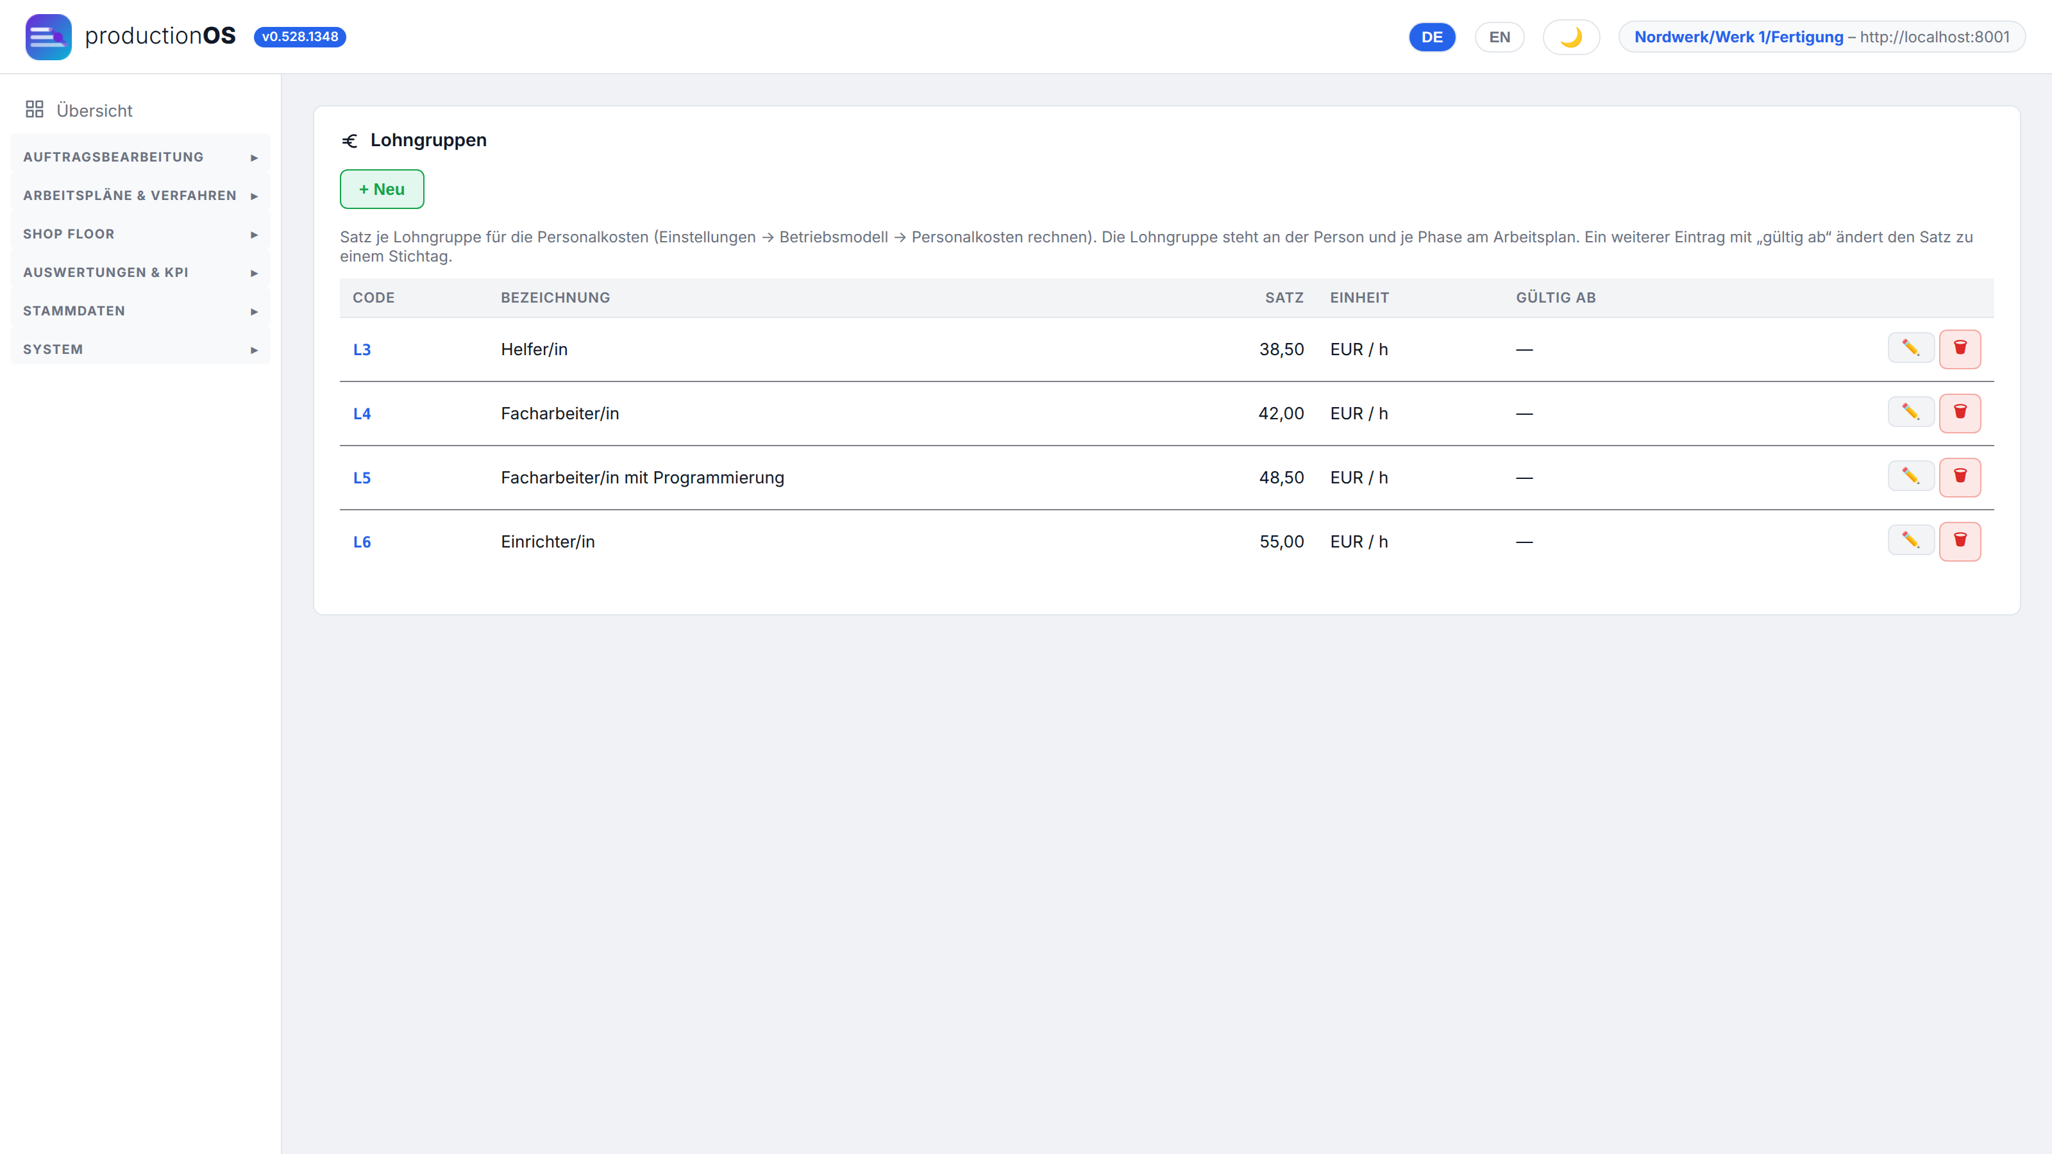
Task: Edit the L5 Programmierung row pencil
Action: click(1911, 476)
